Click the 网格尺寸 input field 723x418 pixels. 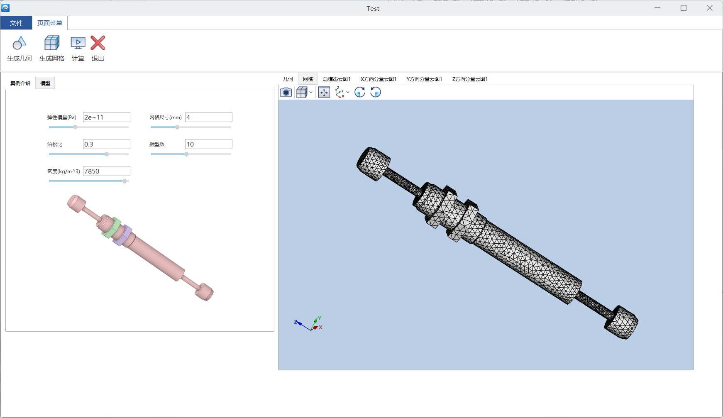pos(209,117)
